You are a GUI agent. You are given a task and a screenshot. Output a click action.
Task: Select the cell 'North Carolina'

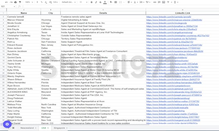coord(51,104)
